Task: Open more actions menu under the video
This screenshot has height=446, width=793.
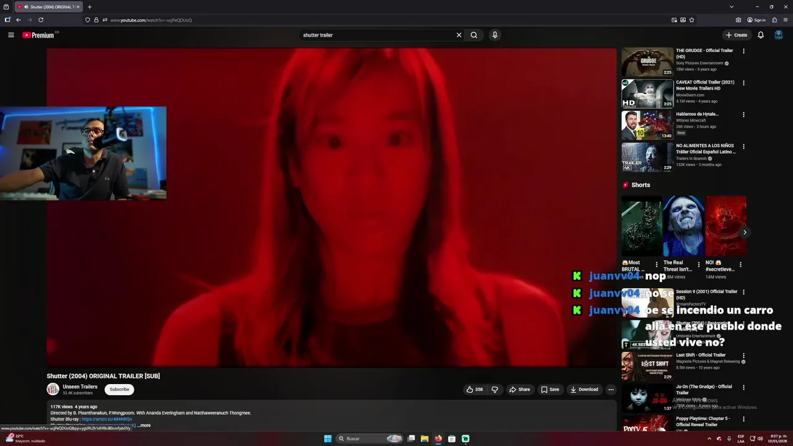Action: (611, 390)
